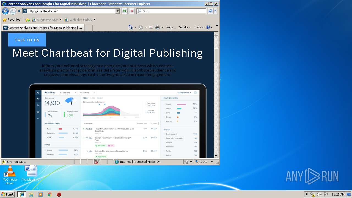Screen dimensions: 352x198
Task: Show hidden tray icons arrow
Action: tap(307, 194)
